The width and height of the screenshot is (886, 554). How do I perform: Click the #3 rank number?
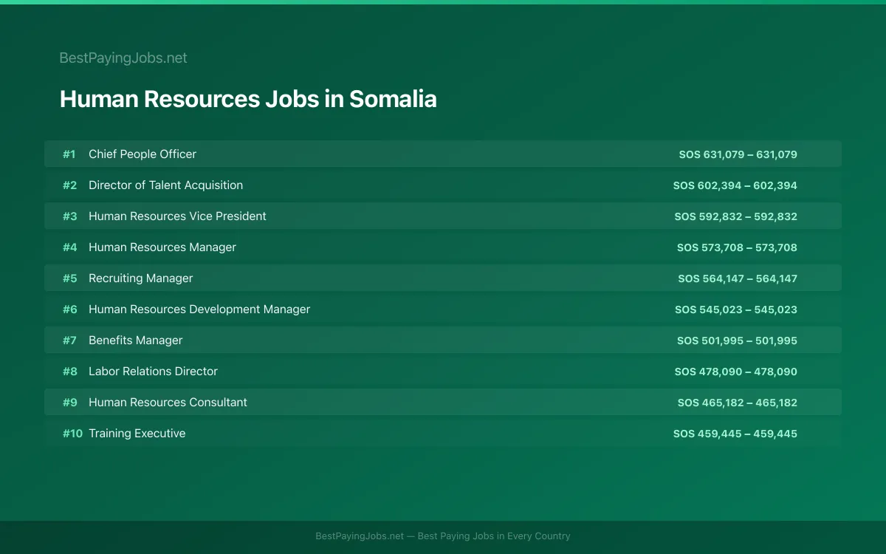point(69,216)
